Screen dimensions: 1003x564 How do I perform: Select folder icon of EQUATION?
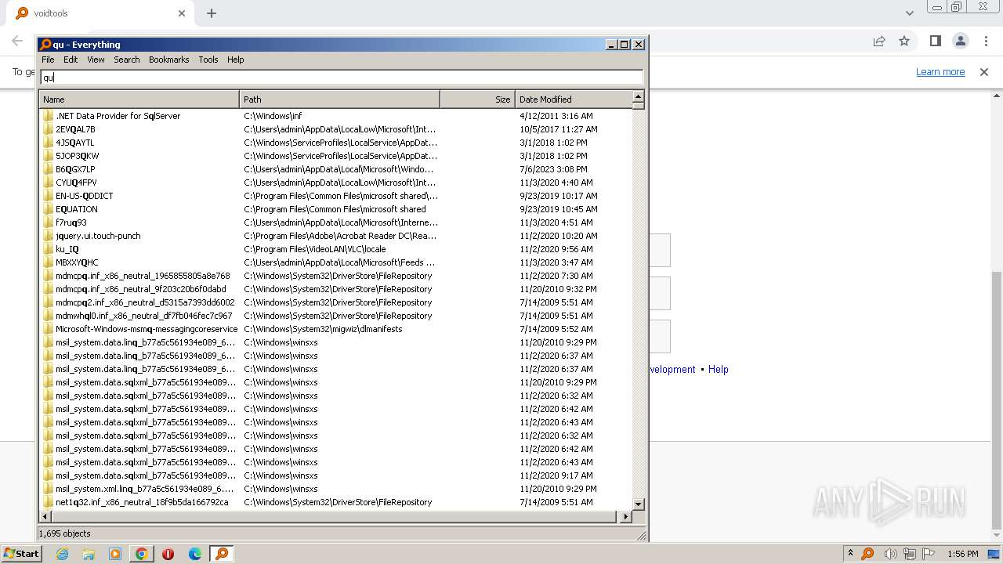(x=49, y=209)
